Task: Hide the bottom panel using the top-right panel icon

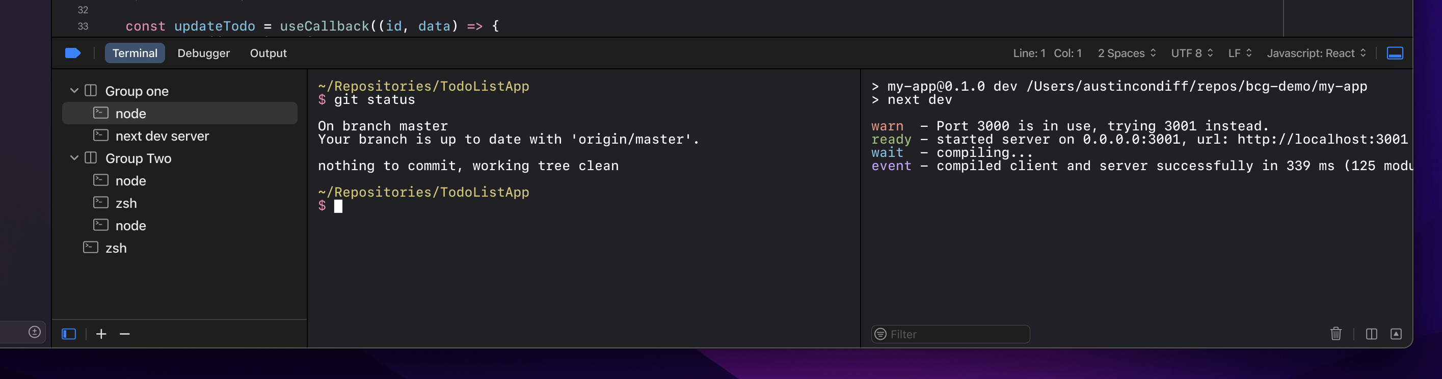Action: (1395, 53)
